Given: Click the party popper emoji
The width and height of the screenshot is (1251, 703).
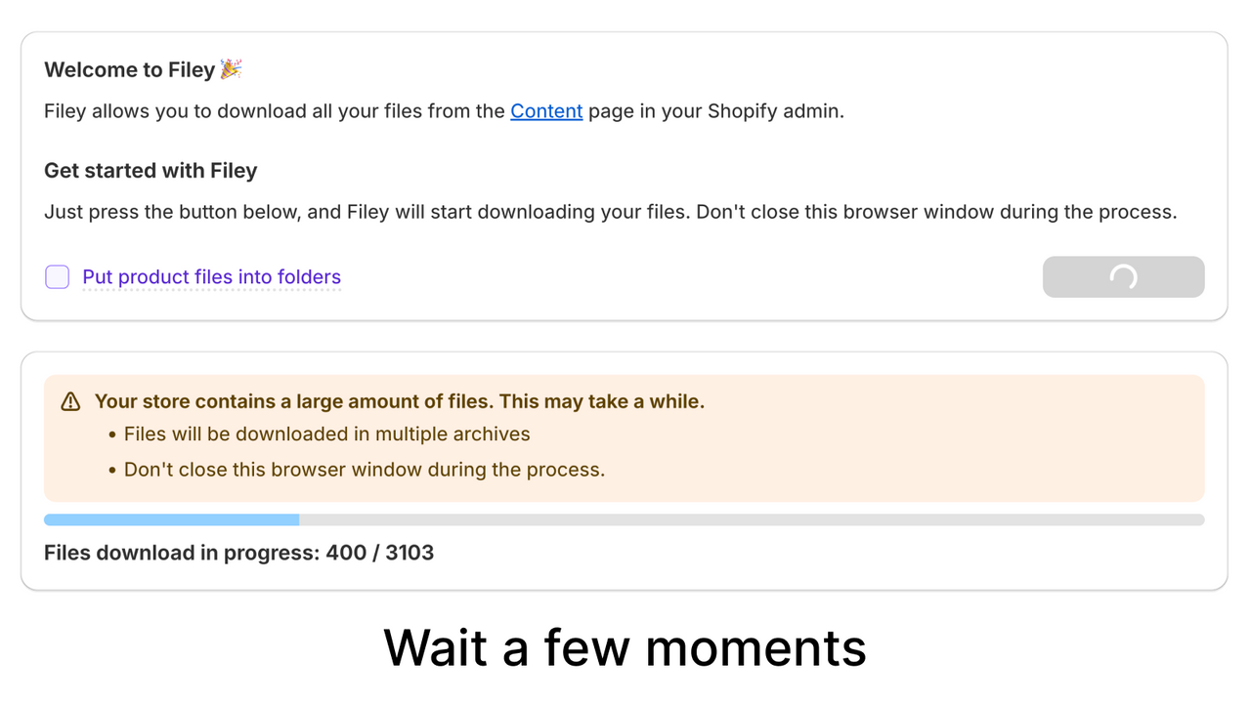Looking at the screenshot, I should (231, 69).
